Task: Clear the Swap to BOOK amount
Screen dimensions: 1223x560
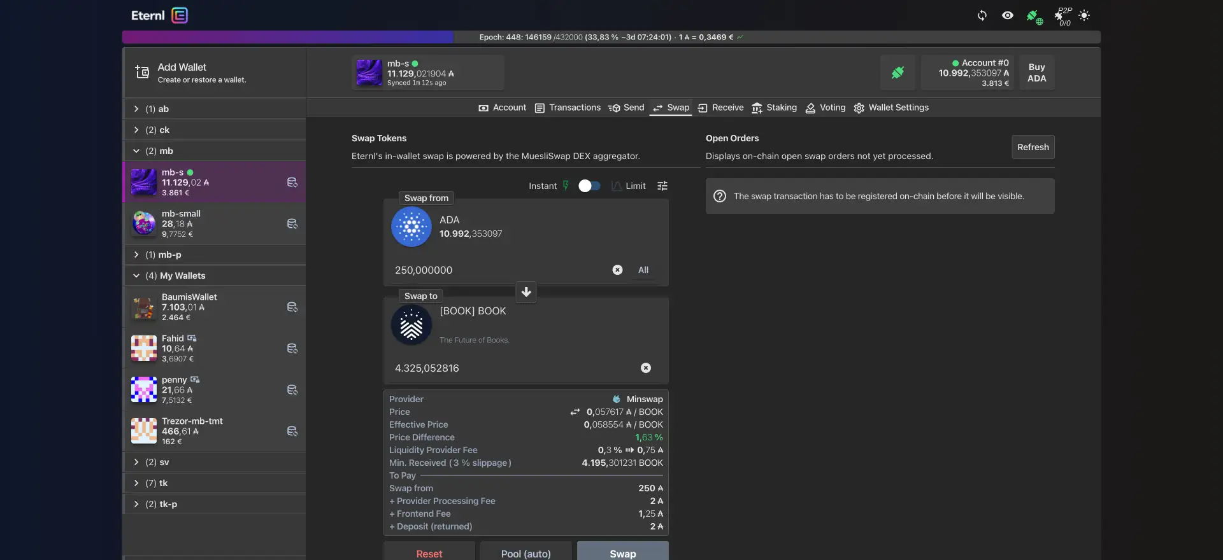Action: pos(645,368)
